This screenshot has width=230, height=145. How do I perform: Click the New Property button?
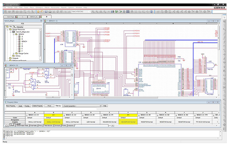11,106
